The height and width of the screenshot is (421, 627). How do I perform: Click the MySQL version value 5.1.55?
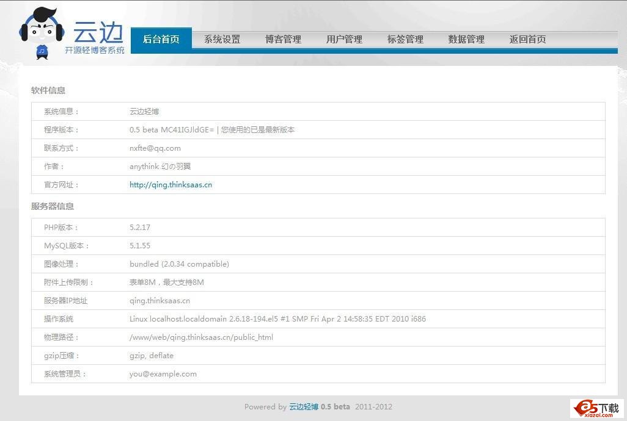[x=140, y=246]
